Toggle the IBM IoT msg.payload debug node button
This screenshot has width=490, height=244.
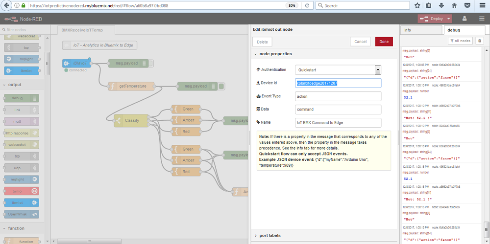pos(151,64)
